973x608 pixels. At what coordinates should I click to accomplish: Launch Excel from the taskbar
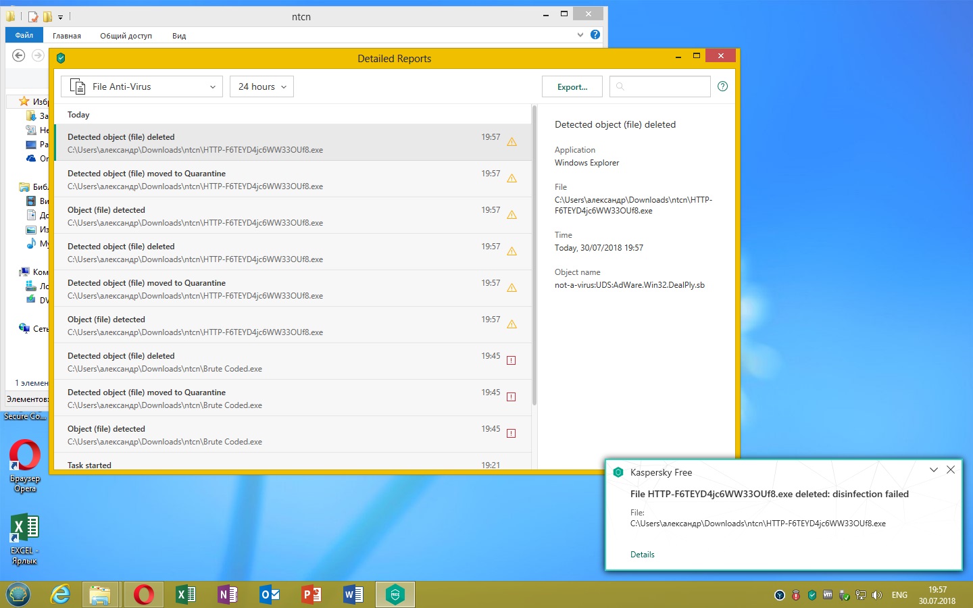[185, 594]
